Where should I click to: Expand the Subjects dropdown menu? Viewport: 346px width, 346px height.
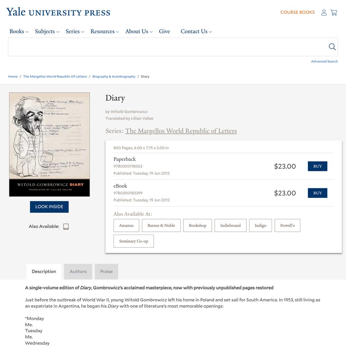coord(47,31)
